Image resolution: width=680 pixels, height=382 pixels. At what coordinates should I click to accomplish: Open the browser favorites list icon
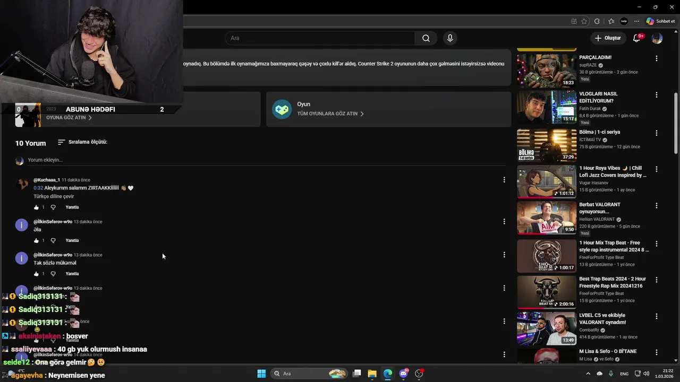click(x=611, y=21)
